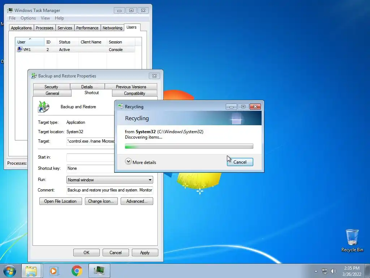
Task: Select the Shortcut tab in Properties
Action: tap(91, 93)
